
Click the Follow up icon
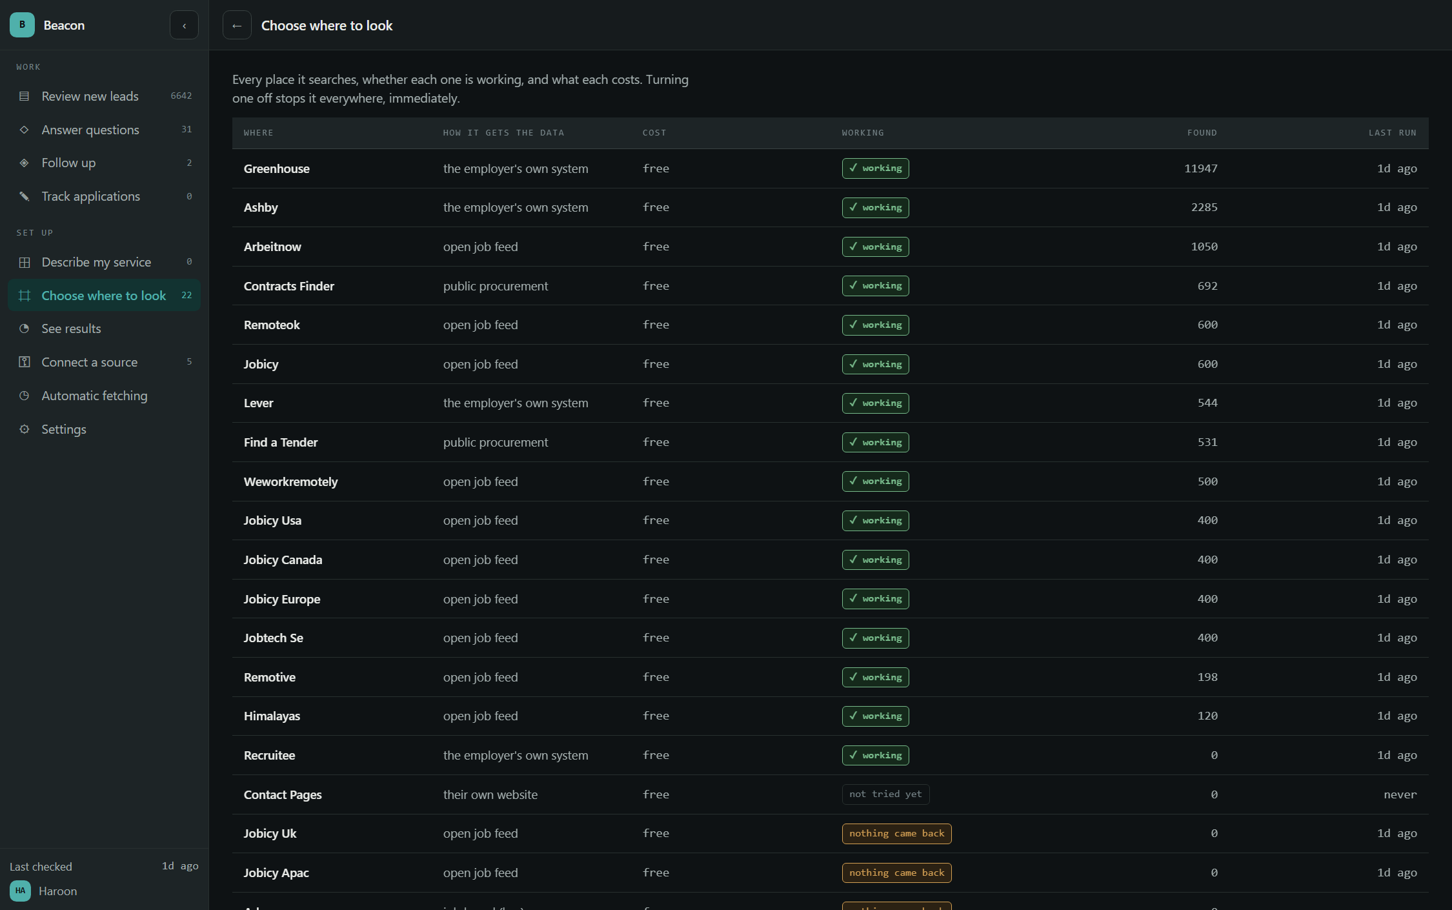click(25, 163)
